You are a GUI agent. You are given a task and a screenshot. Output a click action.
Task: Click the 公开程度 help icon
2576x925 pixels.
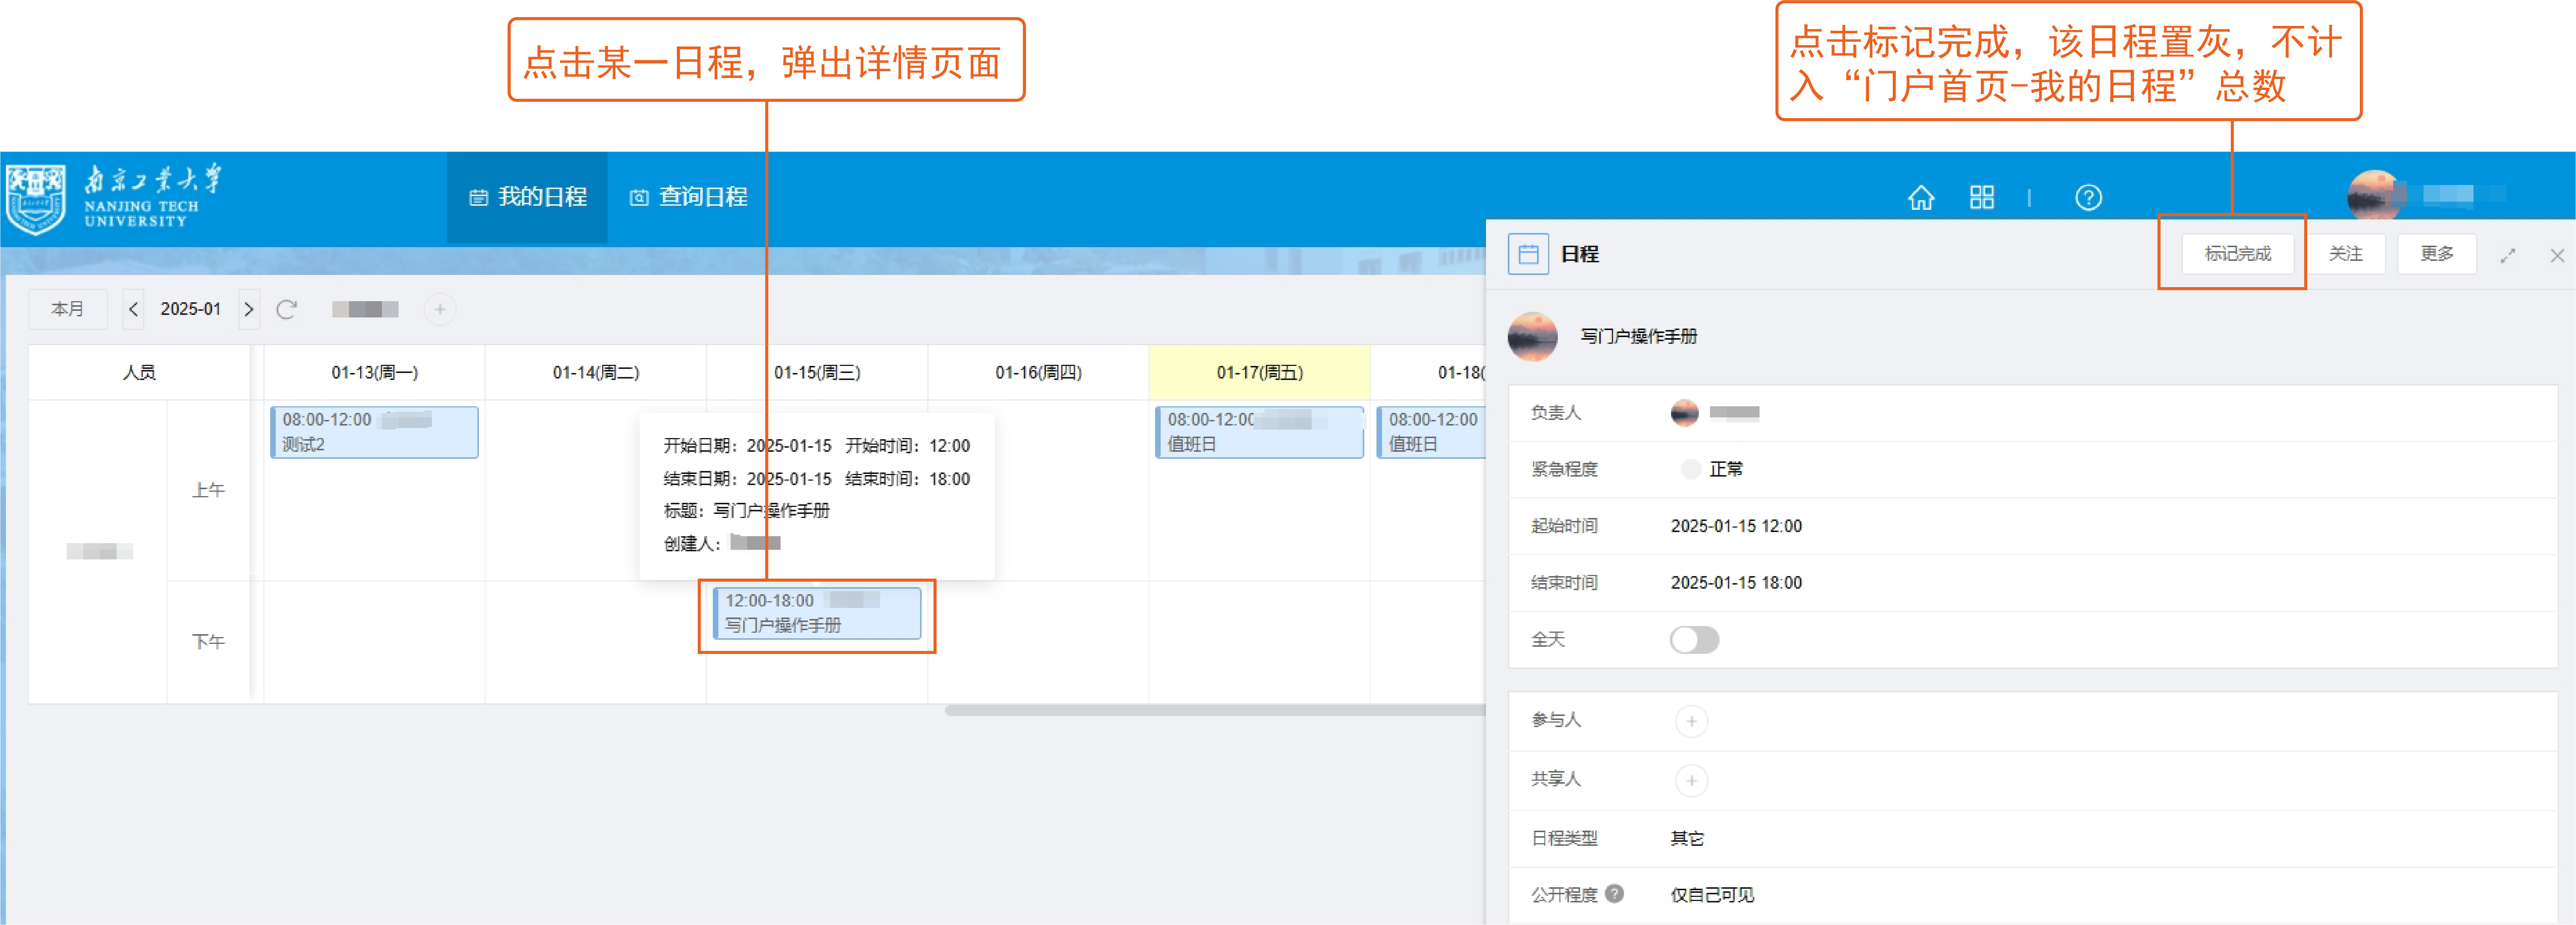point(1614,894)
